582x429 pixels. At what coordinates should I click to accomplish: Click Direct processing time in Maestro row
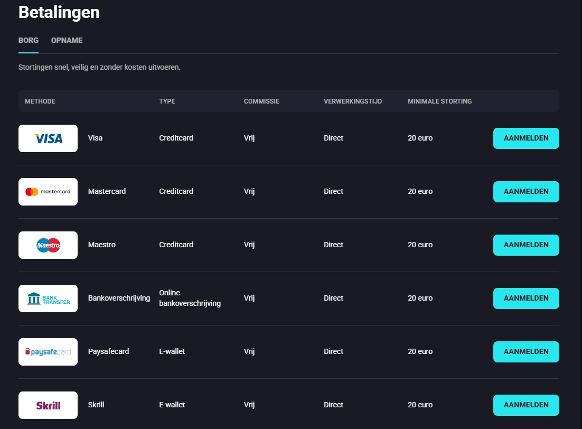point(333,245)
